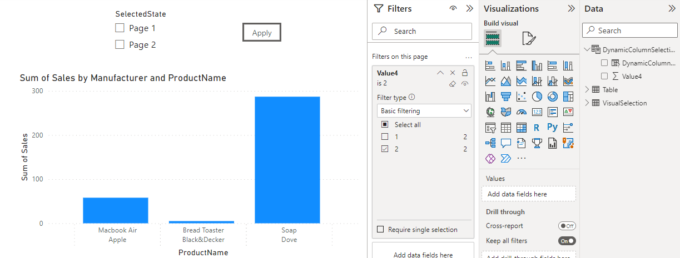This screenshot has width=680, height=258.
Task: Select the 100% stacked bar chart visual
Action: (553, 65)
